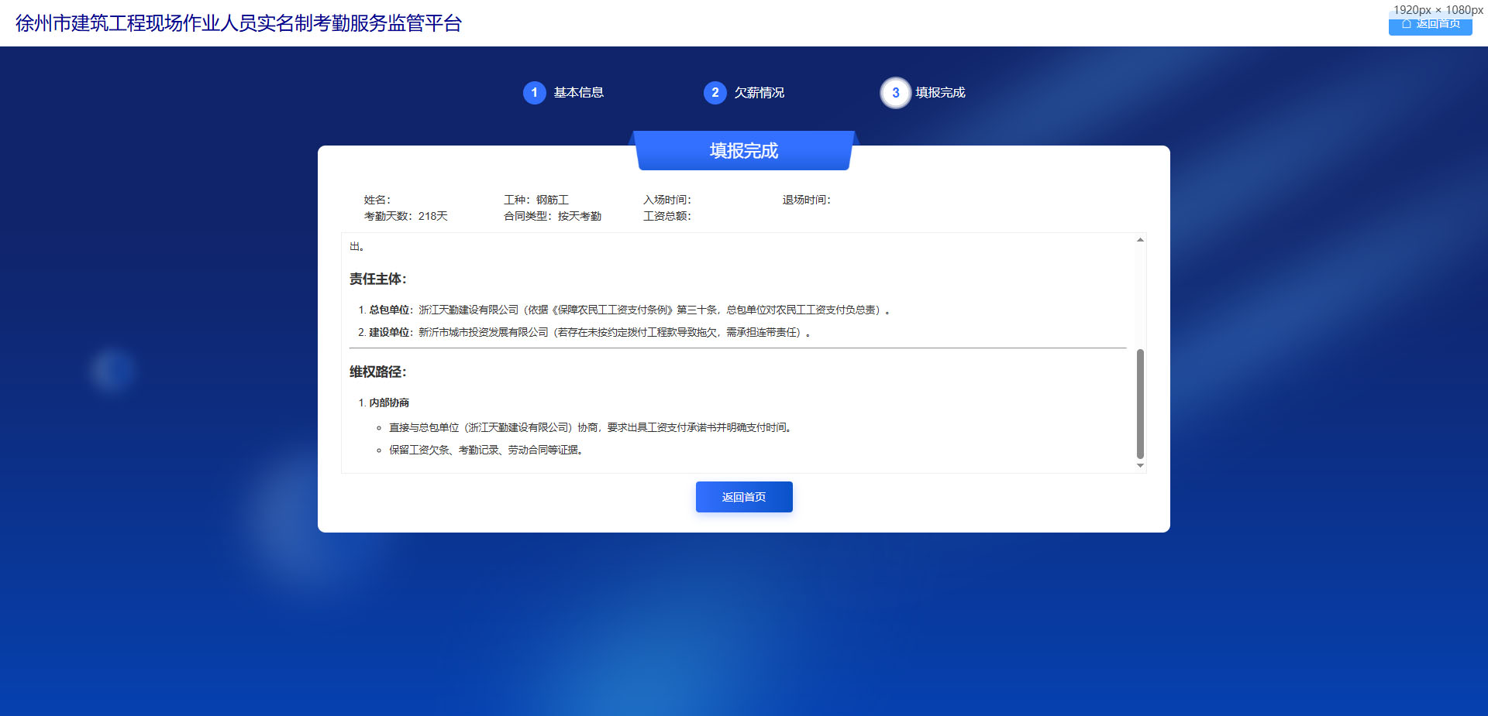Click the step 2 circle icon
Screen dimensions: 1488x716
click(715, 93)
